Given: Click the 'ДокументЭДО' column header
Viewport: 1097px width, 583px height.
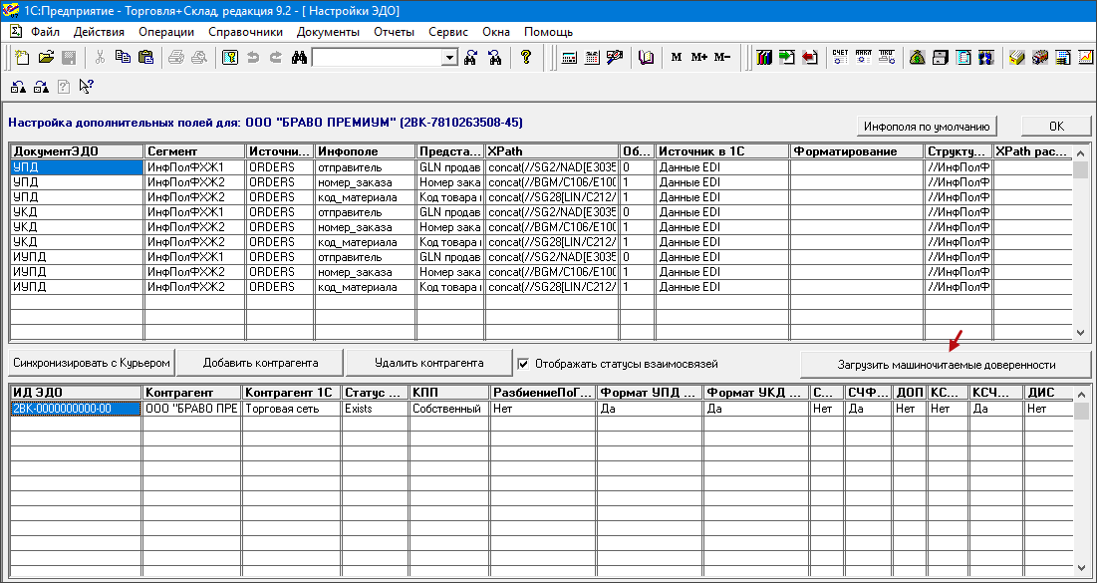Looking at the screenshot, I should coord(78,151).
